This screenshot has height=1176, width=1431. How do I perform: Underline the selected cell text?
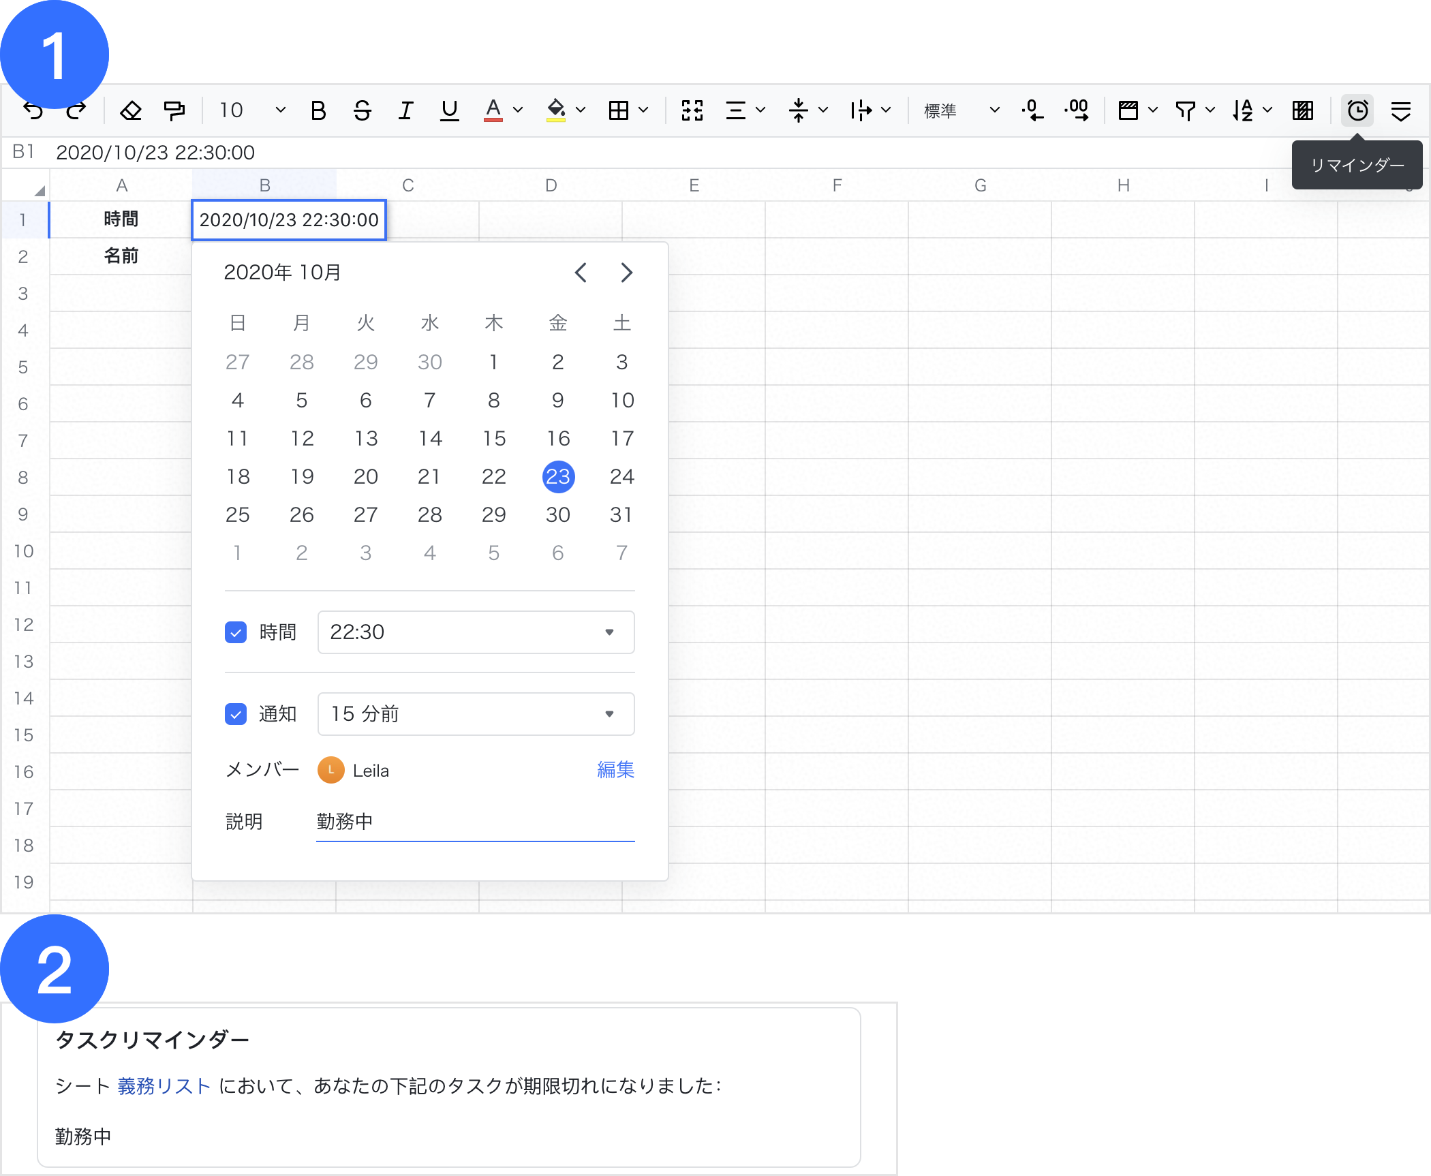coord(449,110)
